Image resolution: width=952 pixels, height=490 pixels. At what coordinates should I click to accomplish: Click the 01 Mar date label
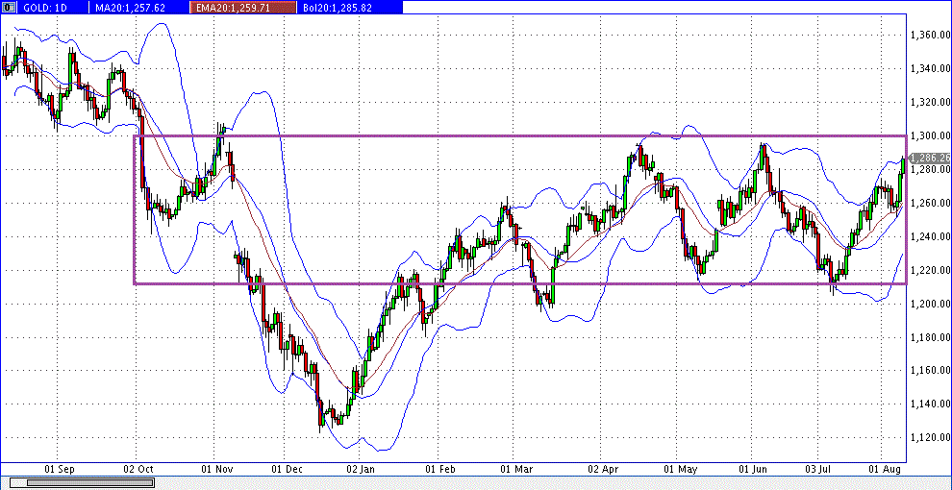516,469
